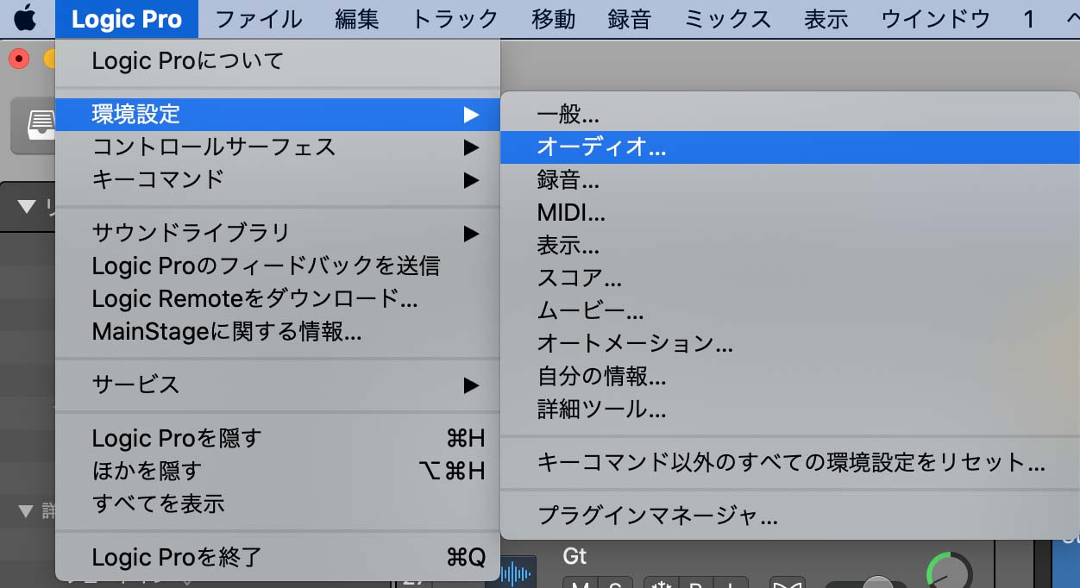
Task: Select the Gt track name
Action: coord(575,556)
